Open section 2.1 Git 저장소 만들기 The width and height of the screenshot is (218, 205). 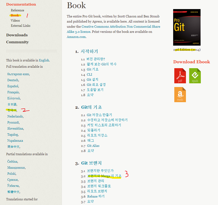[99, 115]
